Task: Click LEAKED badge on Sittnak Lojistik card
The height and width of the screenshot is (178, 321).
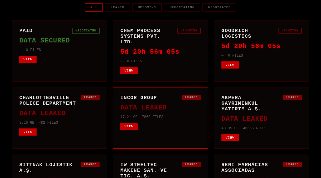Action: point(90,165)
